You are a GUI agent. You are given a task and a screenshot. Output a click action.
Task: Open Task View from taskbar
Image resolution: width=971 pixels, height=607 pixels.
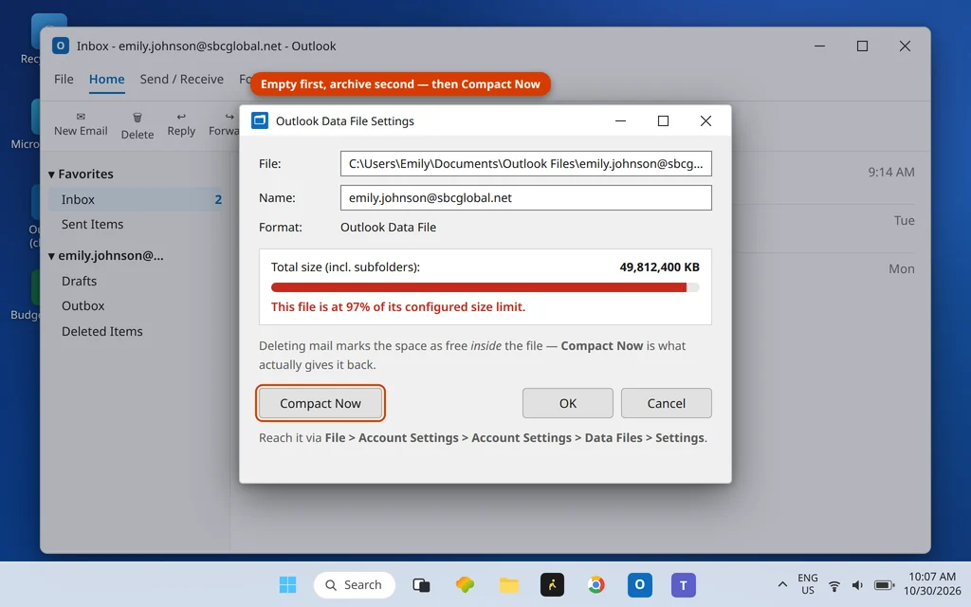click(421, 584)
